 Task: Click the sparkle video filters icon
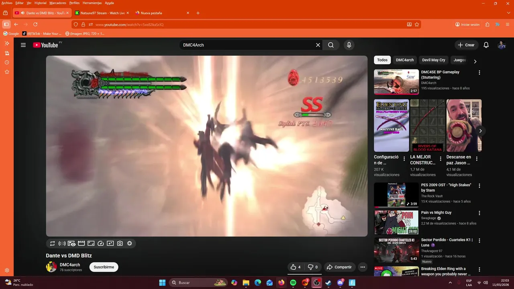coord(110,243)
